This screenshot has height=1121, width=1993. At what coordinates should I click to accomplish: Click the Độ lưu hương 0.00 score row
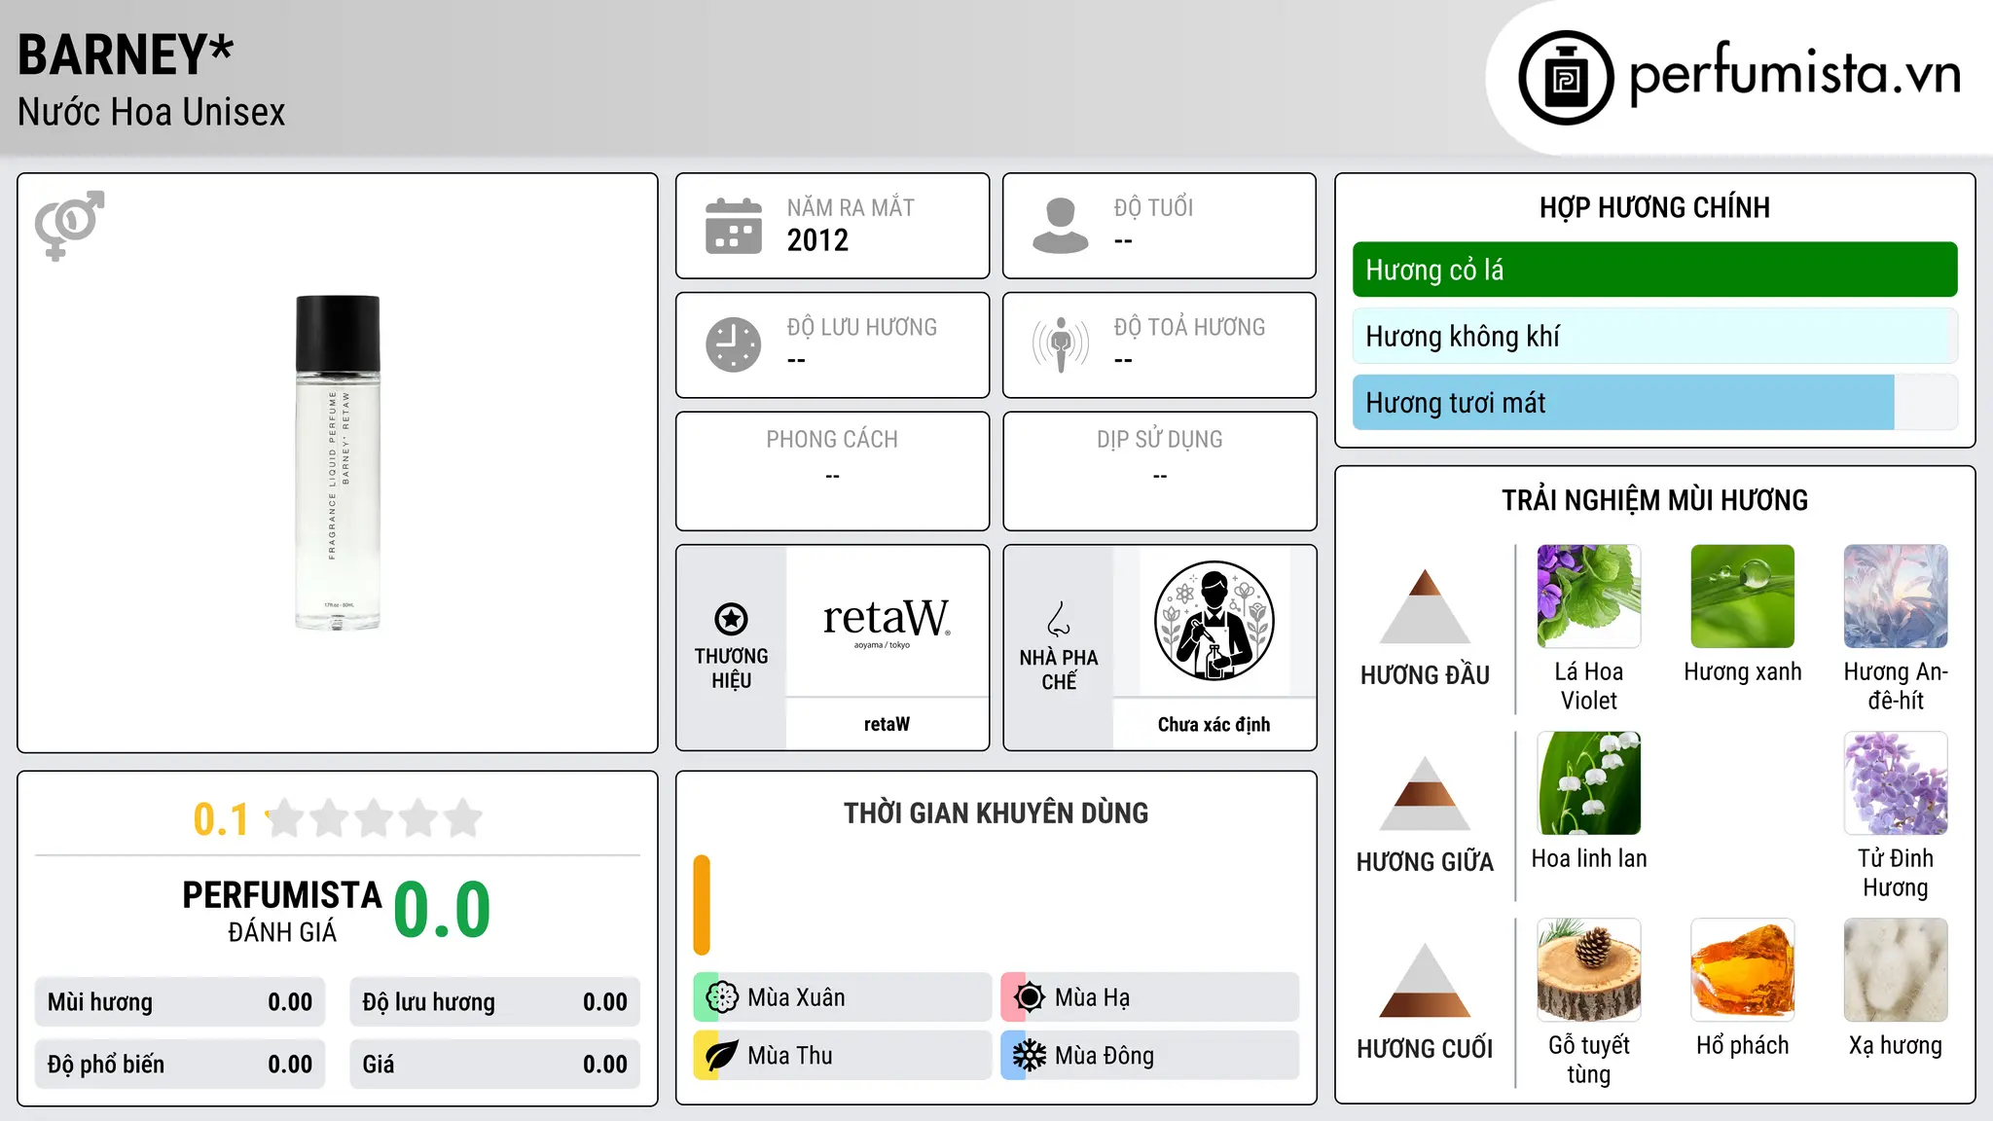[x=494, y=1002]
